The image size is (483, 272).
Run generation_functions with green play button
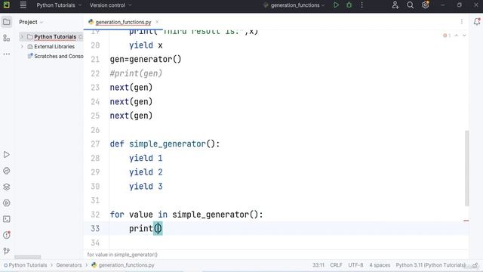(336, 5)
